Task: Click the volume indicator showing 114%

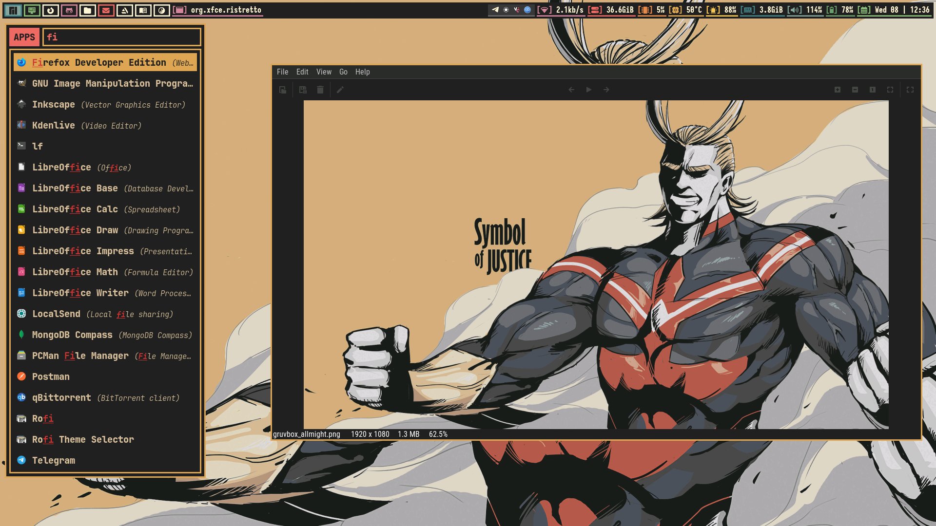Action: click(805, 10)
